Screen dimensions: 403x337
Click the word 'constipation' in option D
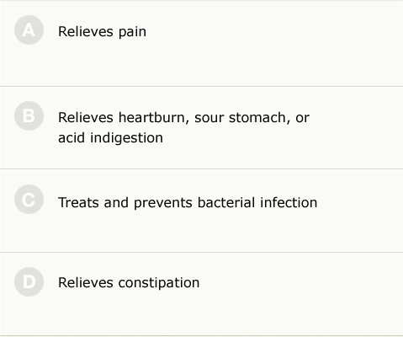click(159, 283)
